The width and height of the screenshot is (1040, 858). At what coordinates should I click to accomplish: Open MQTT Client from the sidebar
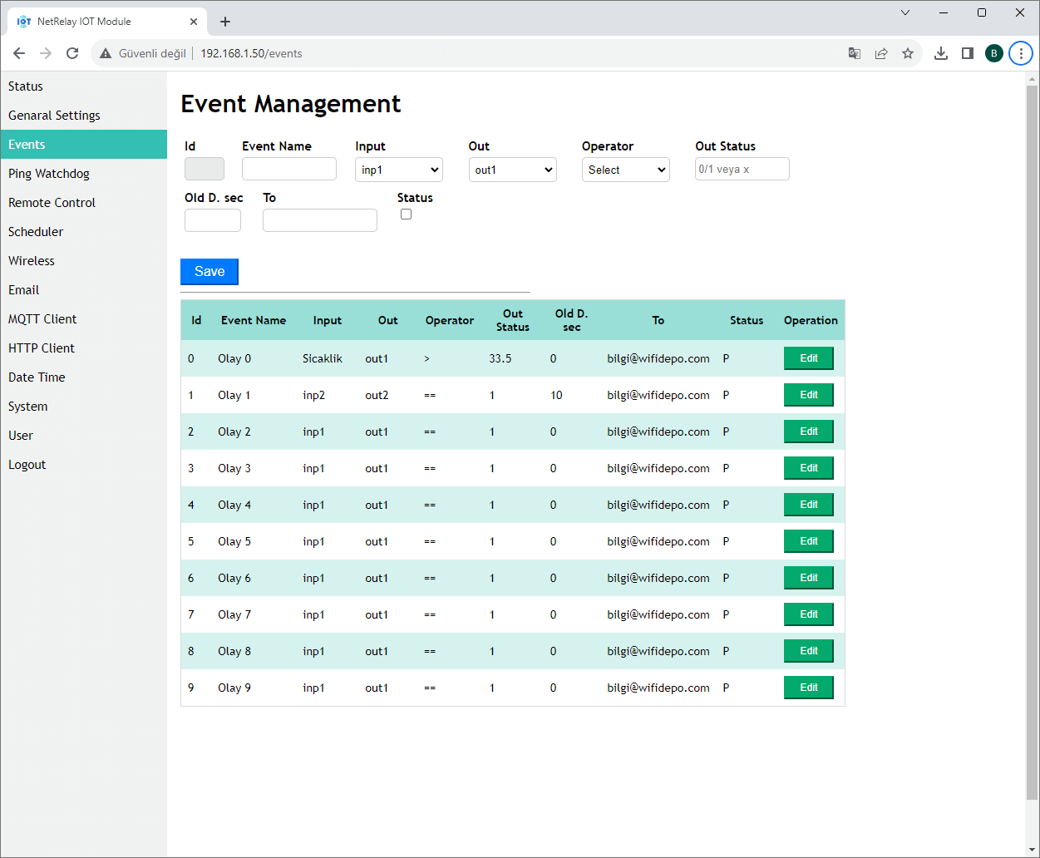[x=42, y=319]
